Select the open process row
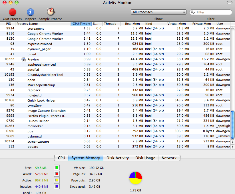The height and width of the screenshot is (194, 235). click(115, 80)
